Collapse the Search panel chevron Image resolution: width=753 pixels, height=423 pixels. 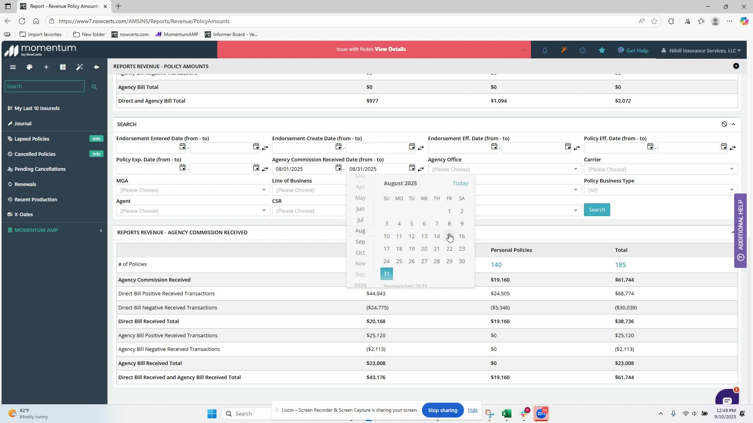[733, 124]
